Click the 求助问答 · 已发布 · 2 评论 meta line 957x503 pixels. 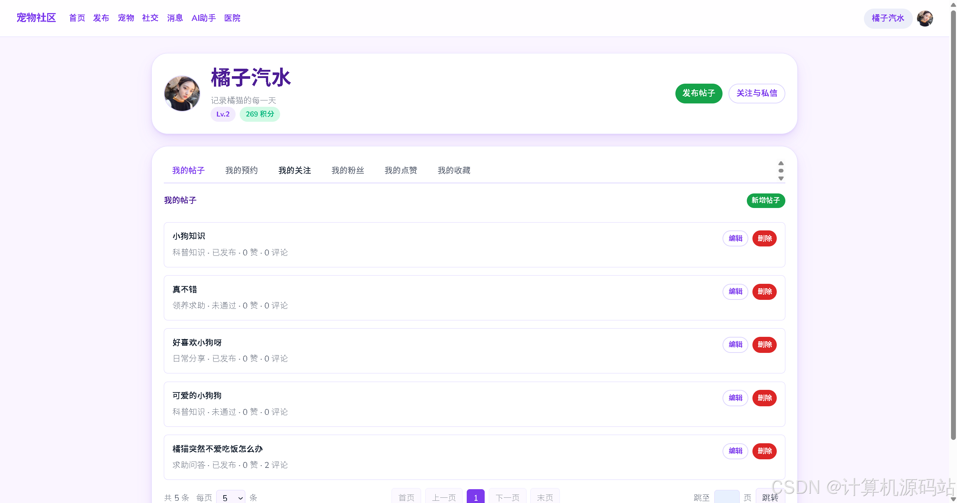point(230,465)
